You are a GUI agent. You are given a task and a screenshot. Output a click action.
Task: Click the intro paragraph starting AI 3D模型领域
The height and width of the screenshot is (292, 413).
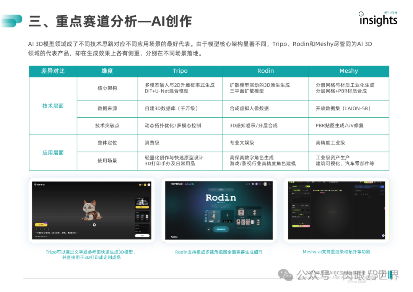[x=200, y=49]
